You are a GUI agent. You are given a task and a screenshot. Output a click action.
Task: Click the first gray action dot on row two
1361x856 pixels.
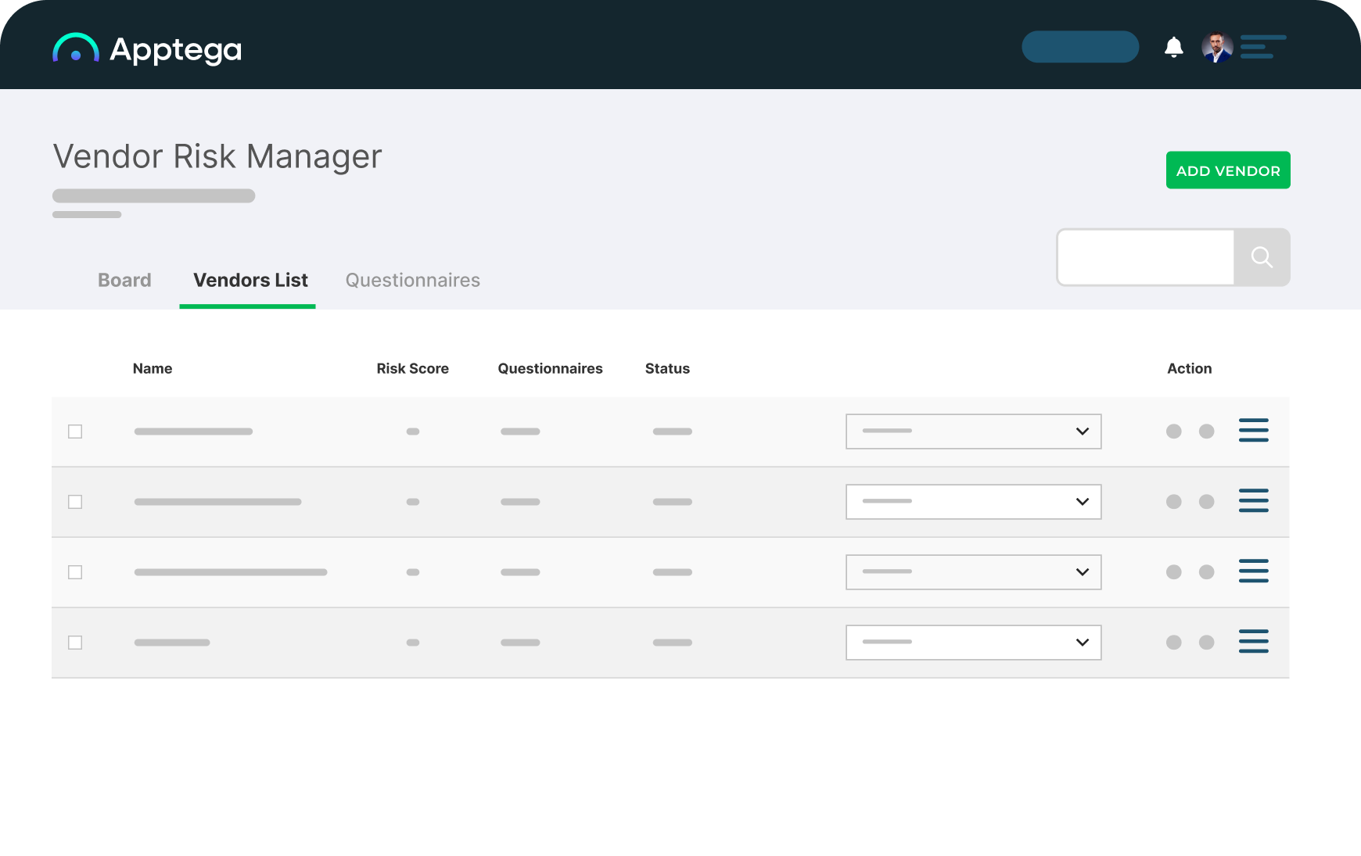click(x=1173, y=502)
